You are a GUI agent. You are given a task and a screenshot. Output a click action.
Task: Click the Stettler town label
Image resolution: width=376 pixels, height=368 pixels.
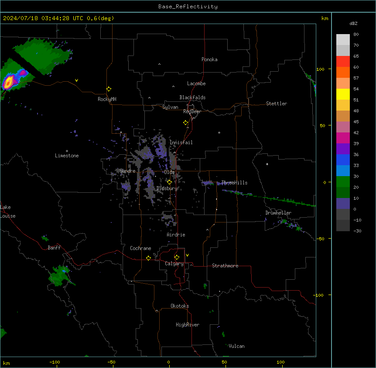coord(277,104)
